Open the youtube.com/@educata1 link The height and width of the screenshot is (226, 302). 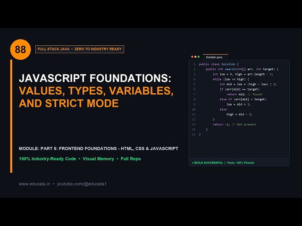click(82, 184)
